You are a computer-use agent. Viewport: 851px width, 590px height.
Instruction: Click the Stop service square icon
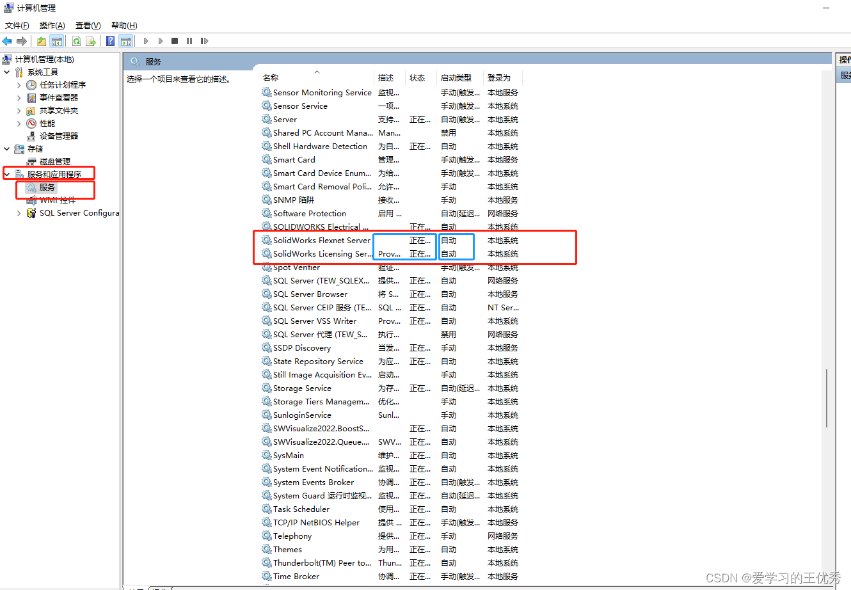tap(175, 41)
